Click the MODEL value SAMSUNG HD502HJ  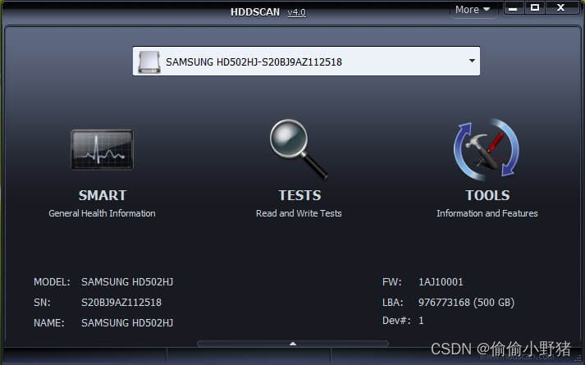(x=127, y=282)
